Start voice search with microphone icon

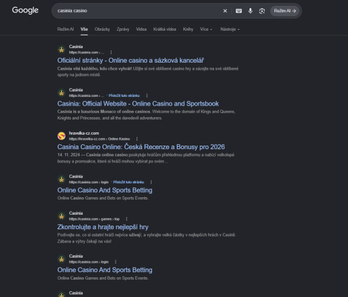[251, 11]
